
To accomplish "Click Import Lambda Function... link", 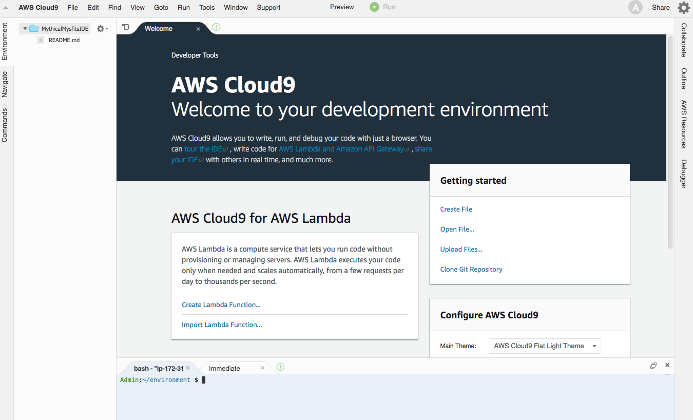I will coord(222,324).
